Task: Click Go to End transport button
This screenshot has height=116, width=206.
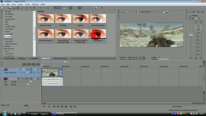Action: [75, 106]
